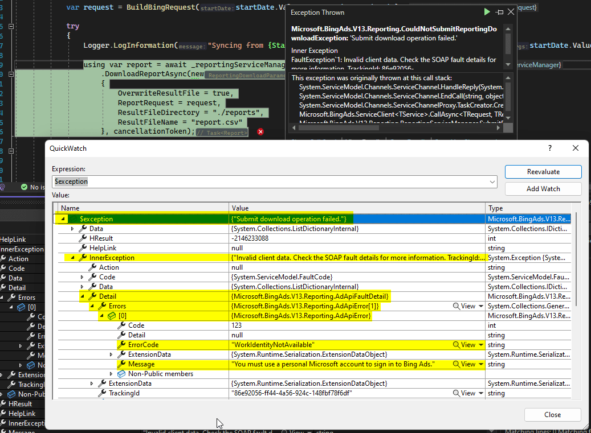
Task: Click the blue cube icon of array element [0]
Action: pos(111,315)
